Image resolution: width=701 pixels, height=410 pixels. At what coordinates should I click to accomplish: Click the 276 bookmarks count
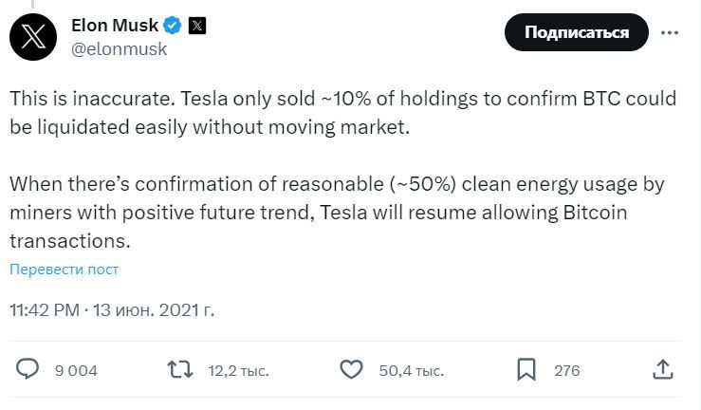coord(566,370)
